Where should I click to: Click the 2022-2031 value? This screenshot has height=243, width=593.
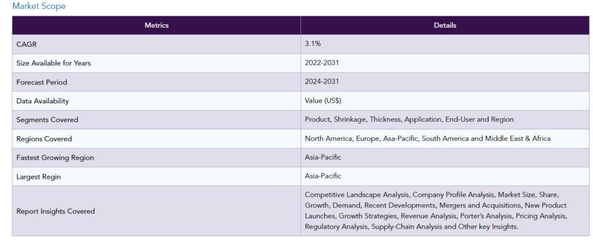click(x=322, y=62)
